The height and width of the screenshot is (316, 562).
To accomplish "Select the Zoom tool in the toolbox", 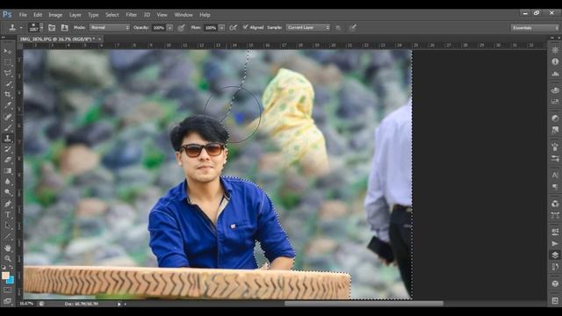I will 8,258.
